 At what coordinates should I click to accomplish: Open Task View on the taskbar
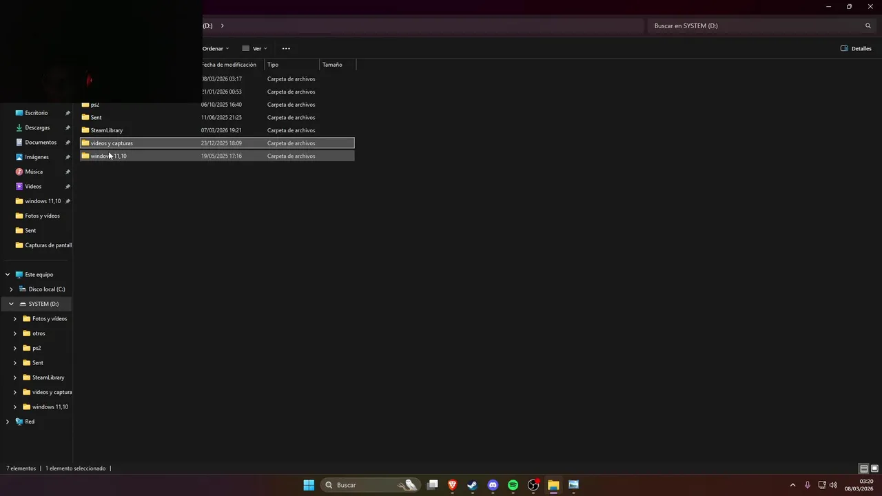432,485
